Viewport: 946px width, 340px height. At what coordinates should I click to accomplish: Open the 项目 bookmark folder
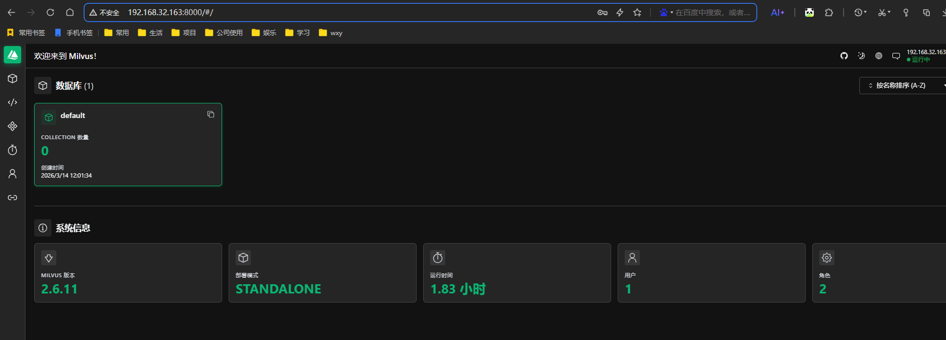(x=184, y=32)
